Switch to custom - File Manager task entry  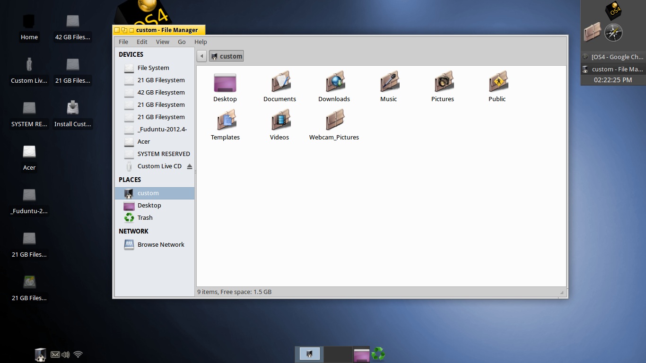[x=613, y=69]
